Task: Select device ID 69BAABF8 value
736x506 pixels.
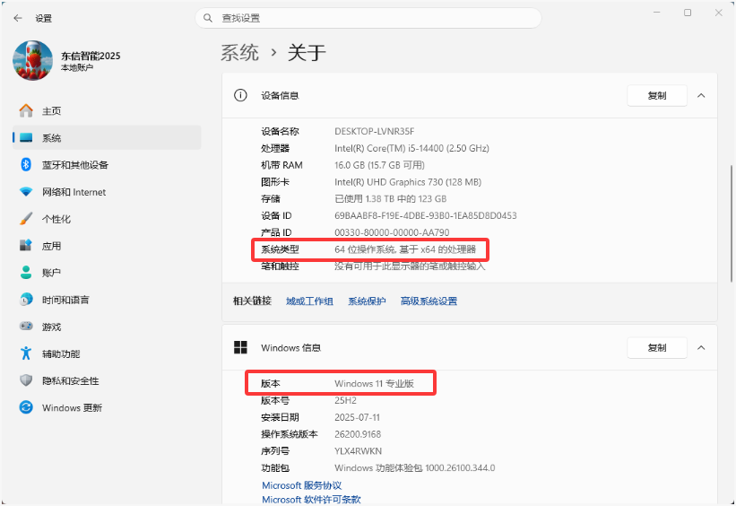Action: coord(426,216)
